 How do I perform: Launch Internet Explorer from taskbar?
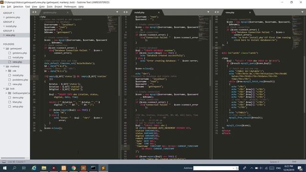click(34, 168)
